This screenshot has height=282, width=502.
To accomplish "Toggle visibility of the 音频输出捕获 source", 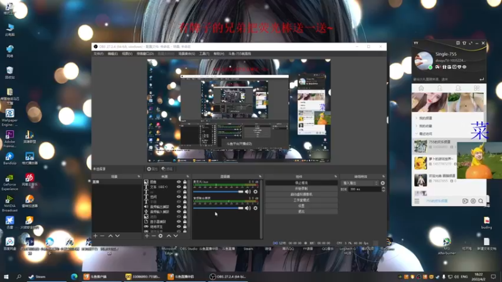I will pos(179,207).
